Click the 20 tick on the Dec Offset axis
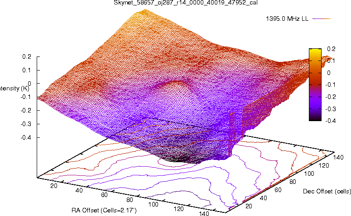The height and width of the screenshot is (216, 351). pyautogui.click(x=249, y=206)
